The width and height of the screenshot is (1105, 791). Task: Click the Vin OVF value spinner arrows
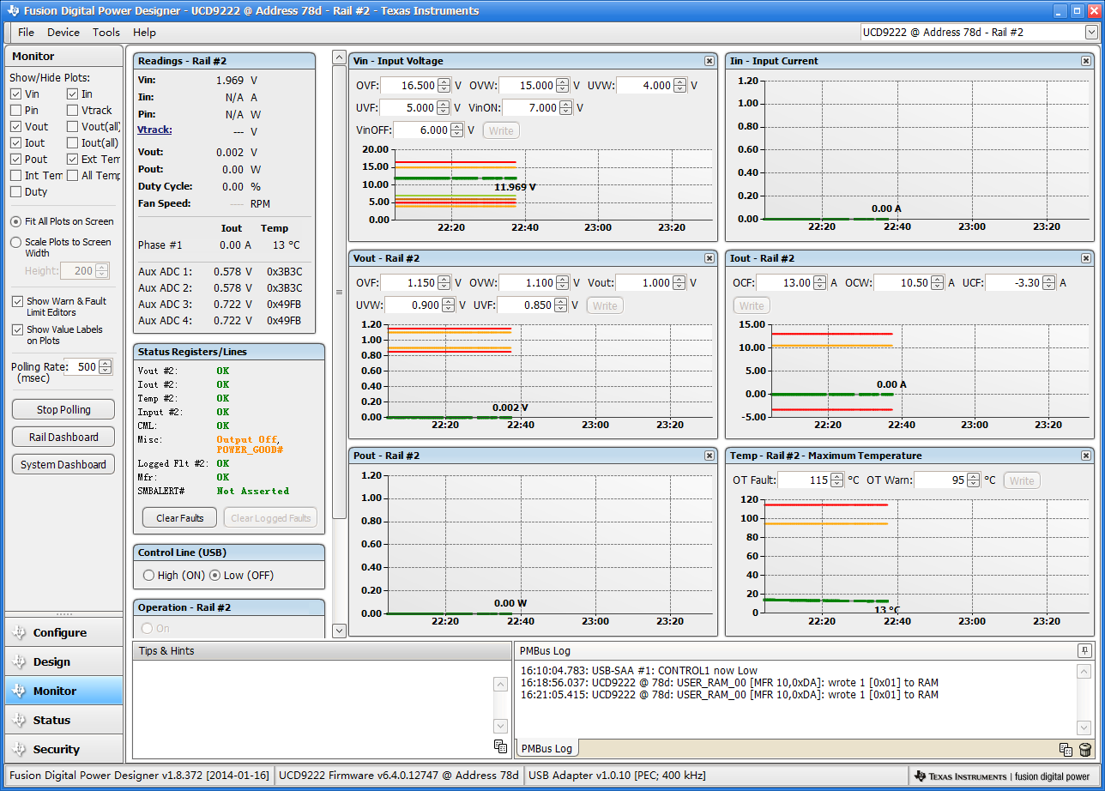[444, 86]
